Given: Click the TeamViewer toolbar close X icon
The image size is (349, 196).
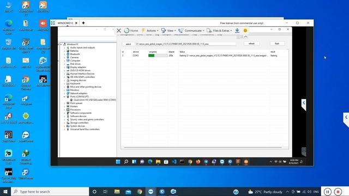Looking at the screenshot, I should point(119,30).
